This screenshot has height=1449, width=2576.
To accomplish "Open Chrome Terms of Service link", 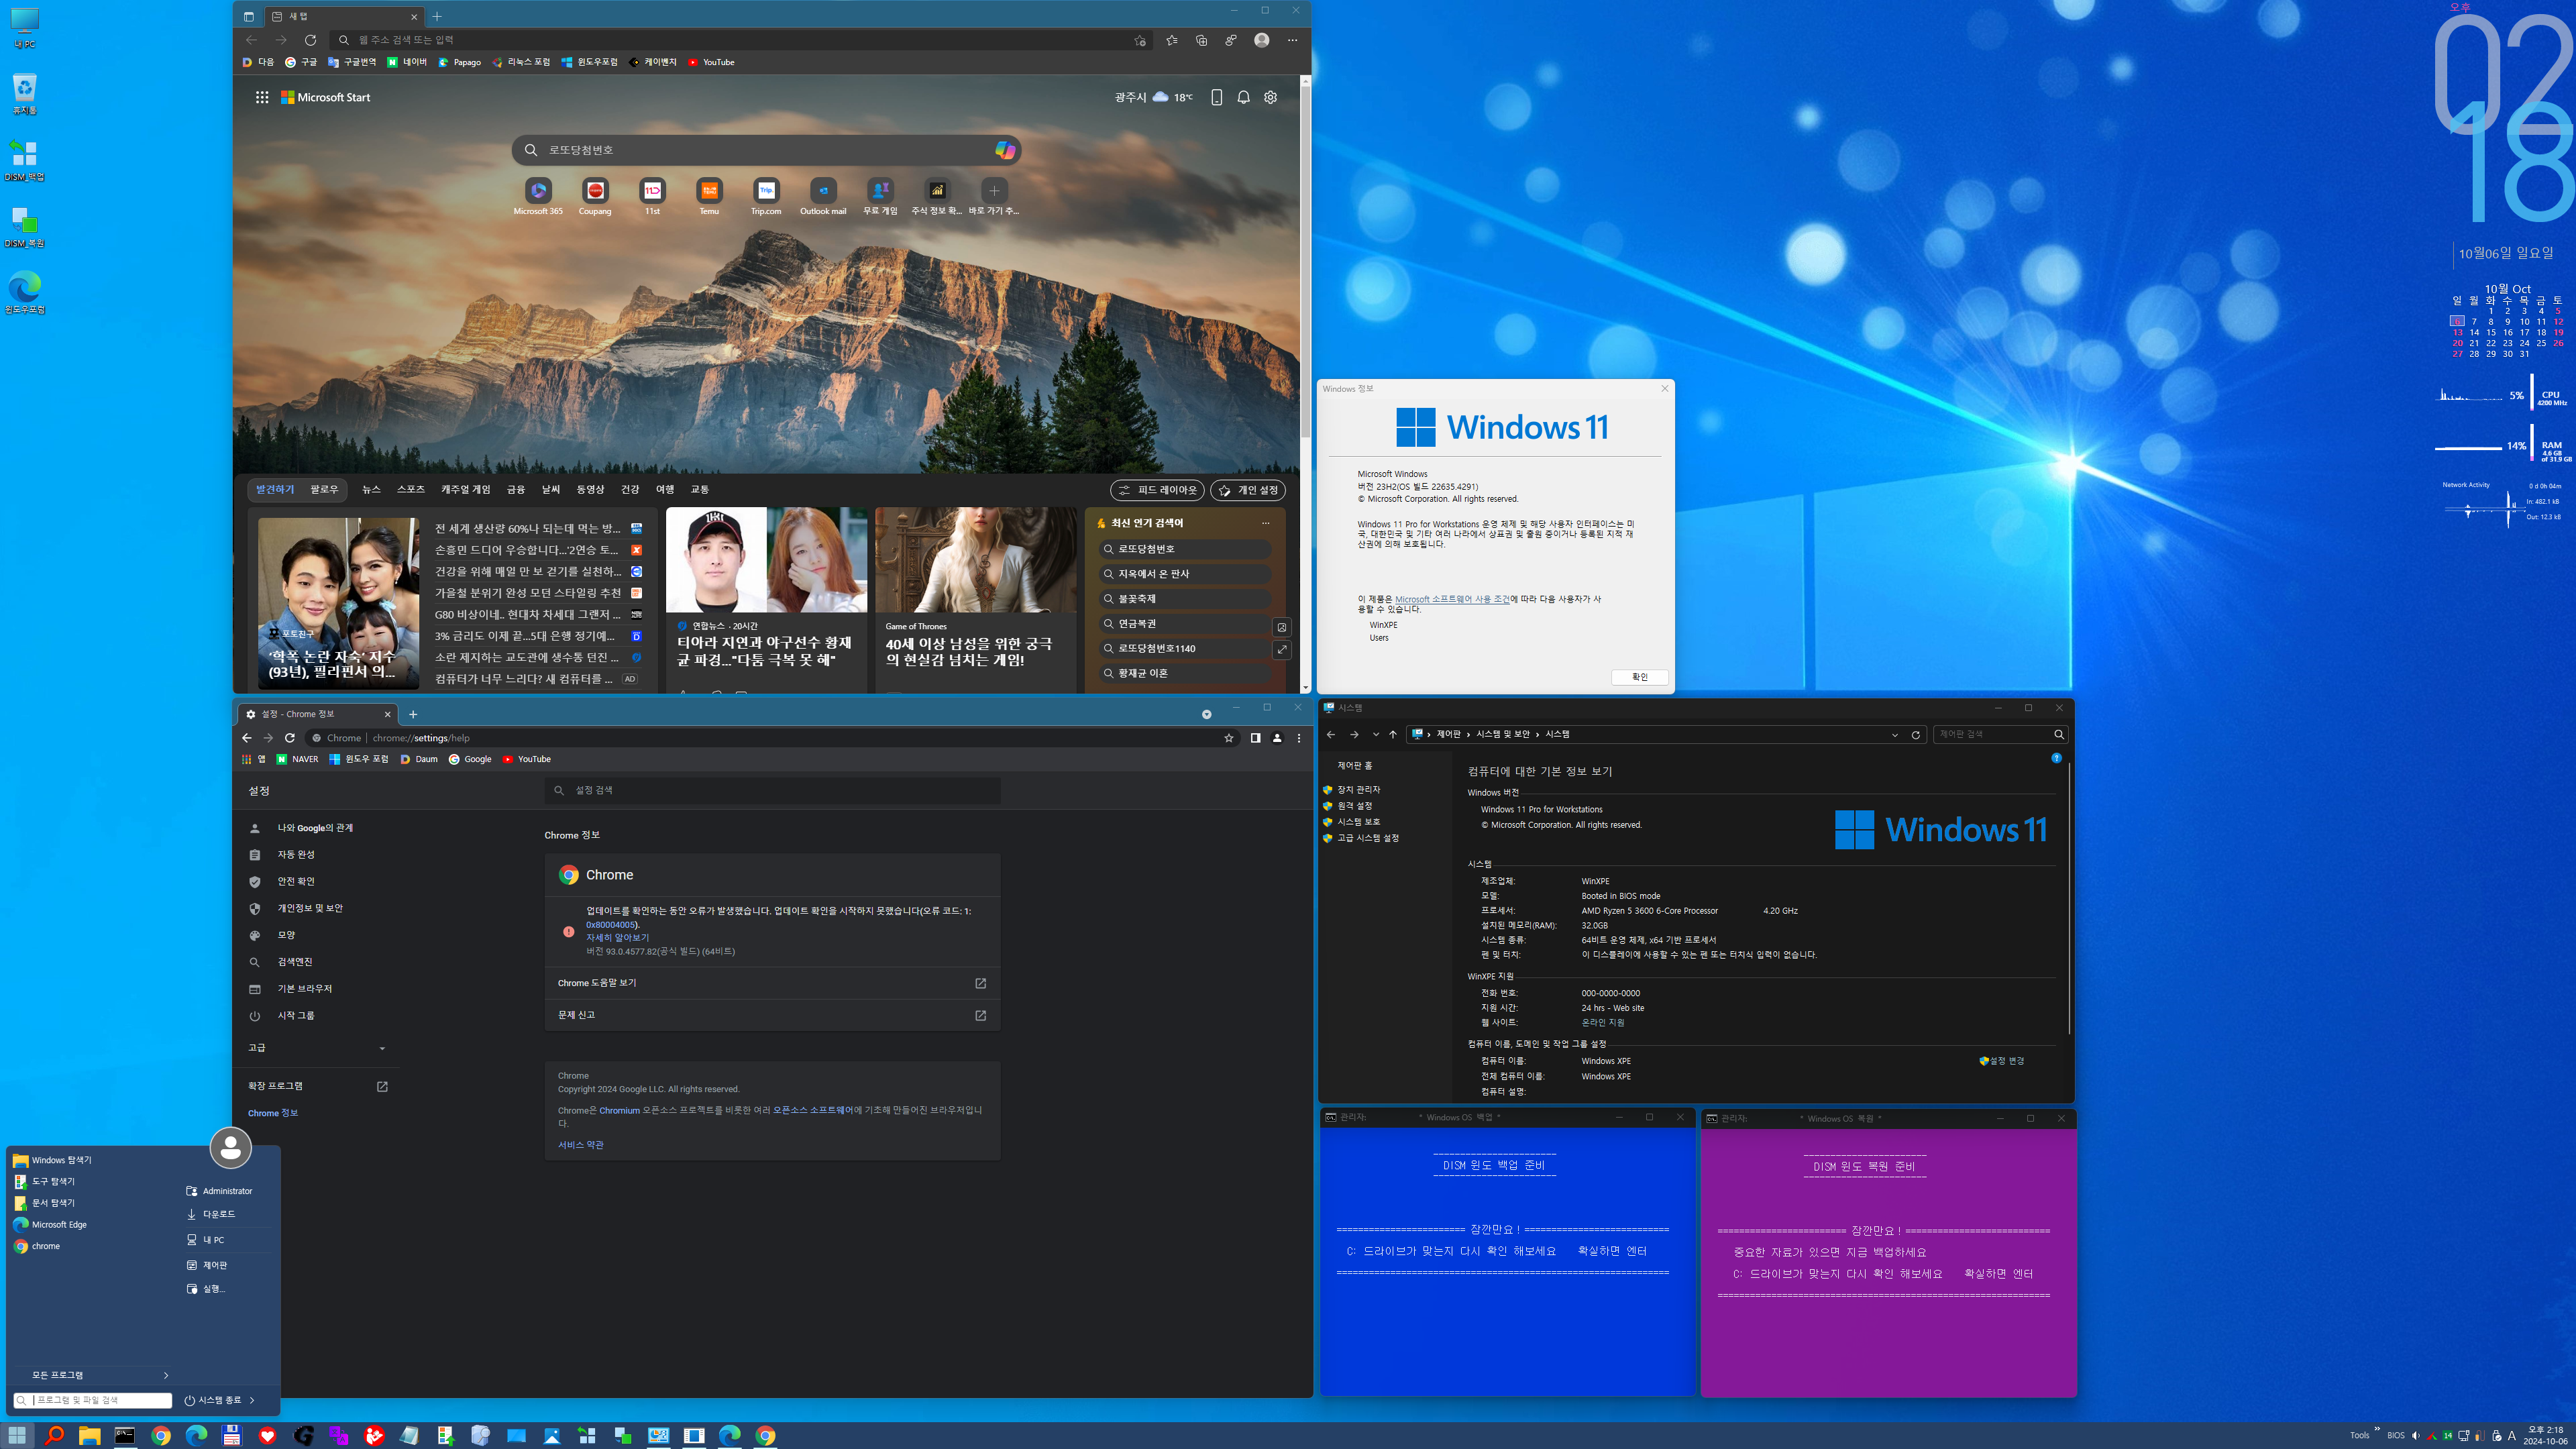I will (x=581, y=1145).
